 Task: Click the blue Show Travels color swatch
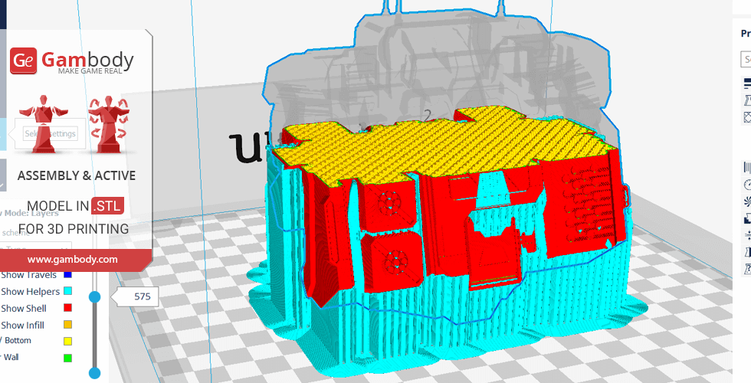[x=67, y=274]
